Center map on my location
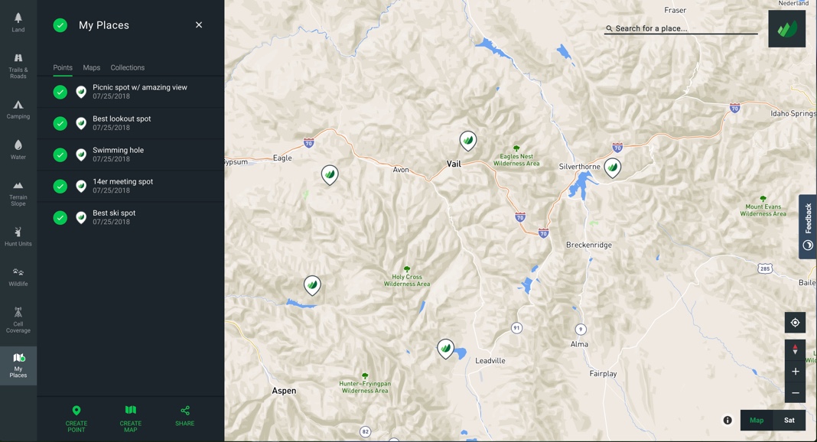This screenshot has height=442, width=817. pyautogui.click(x=795, y=323)
